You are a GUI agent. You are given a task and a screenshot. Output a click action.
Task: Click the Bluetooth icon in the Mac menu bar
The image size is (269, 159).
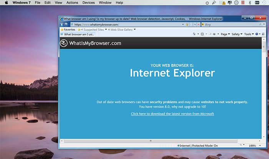click(x=250, y=3)
